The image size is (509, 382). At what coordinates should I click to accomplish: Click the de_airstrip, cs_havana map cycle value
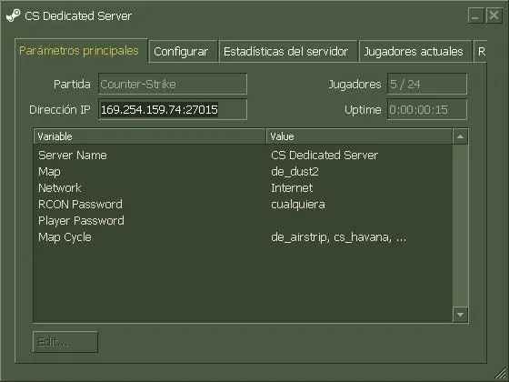[x=338, y=237]
